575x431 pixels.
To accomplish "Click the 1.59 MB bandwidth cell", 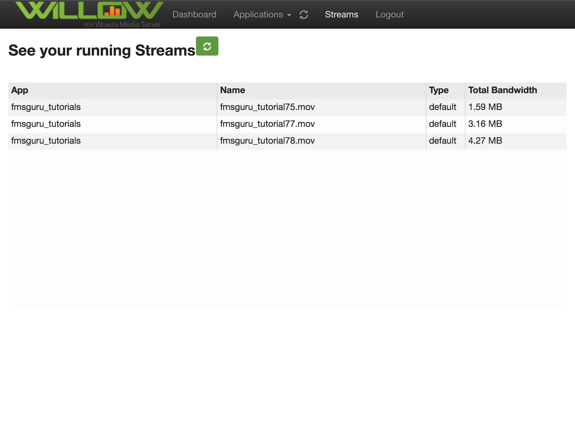I will click(x=485, y=107).
